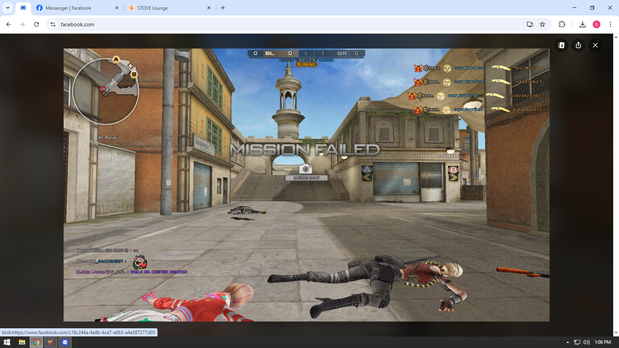Image resolution: width=619 pixels, height=348 pixels.
Task: Download the image from the viewer
Action: pyautogui.click(x=561, y=45)
